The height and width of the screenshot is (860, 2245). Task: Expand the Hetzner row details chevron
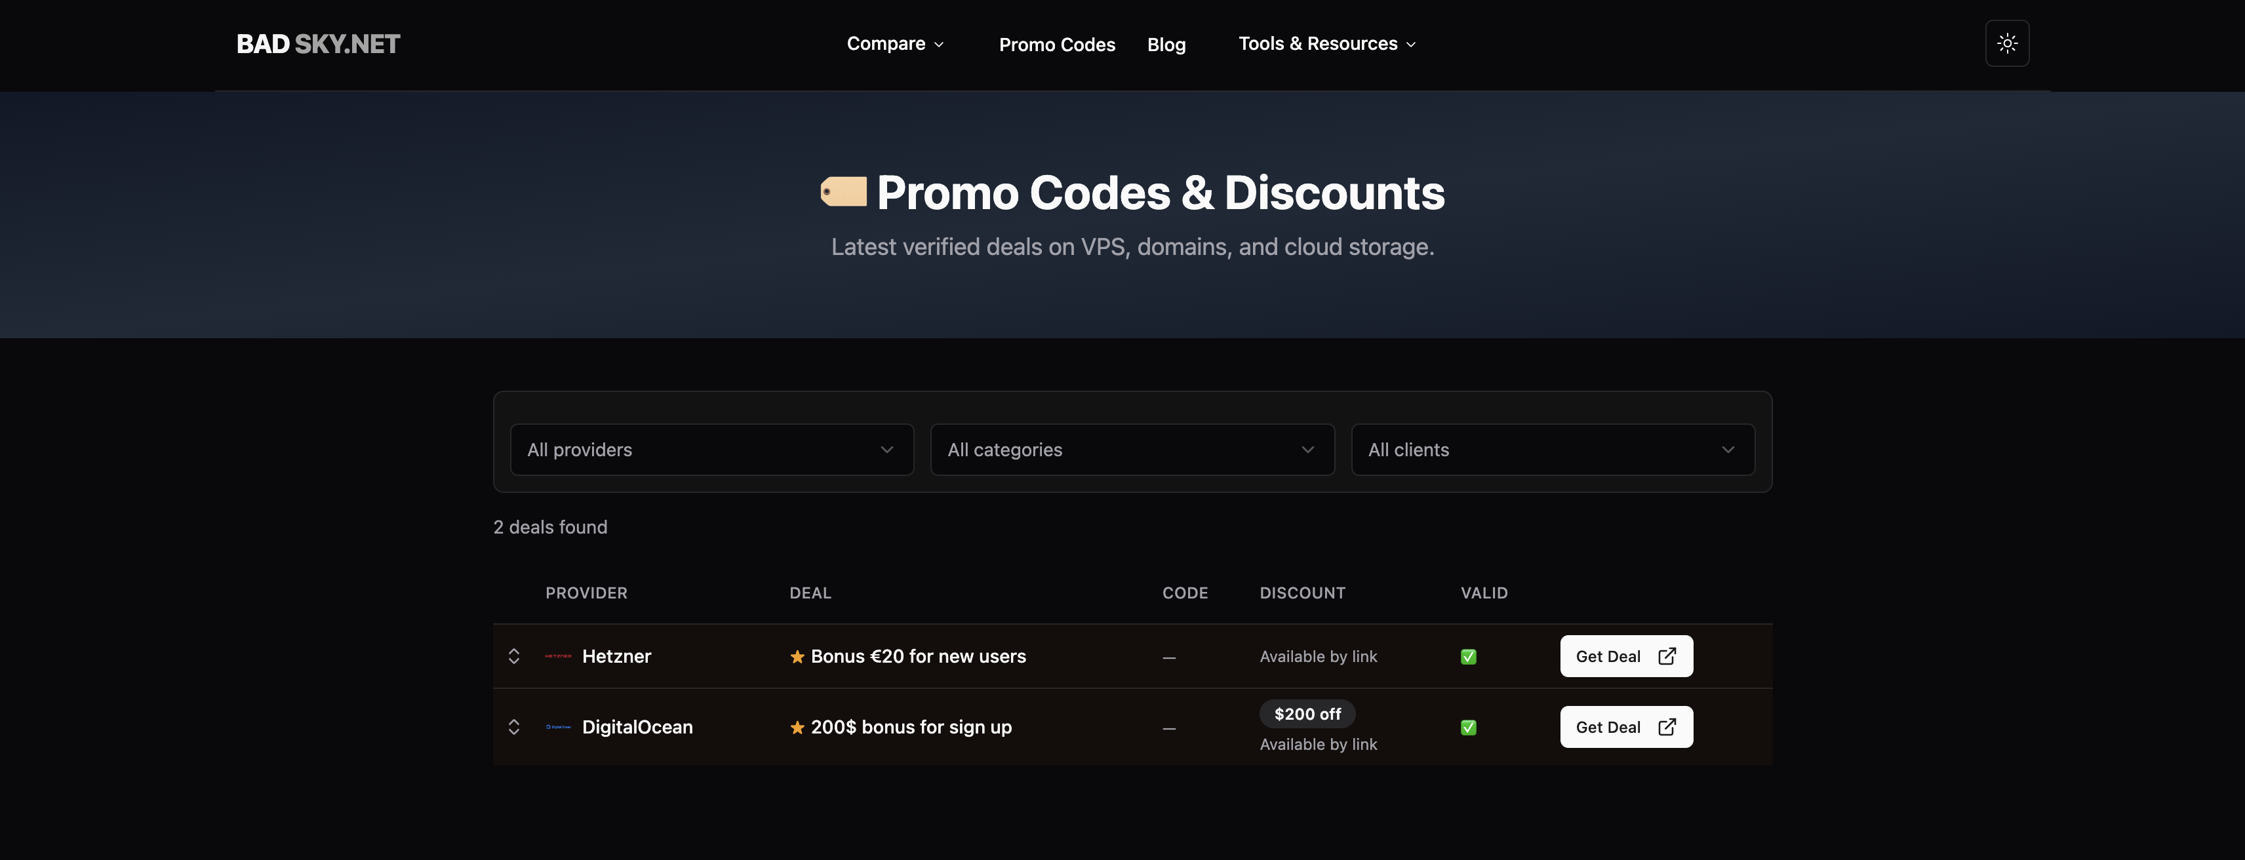pyautogui.click(x=513, y=656)
